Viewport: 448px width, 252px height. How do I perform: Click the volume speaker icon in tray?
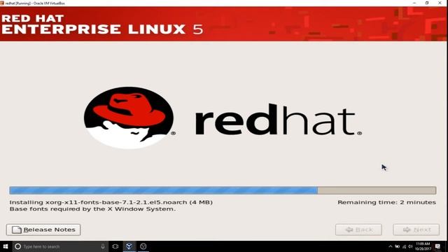click(411, 246)
